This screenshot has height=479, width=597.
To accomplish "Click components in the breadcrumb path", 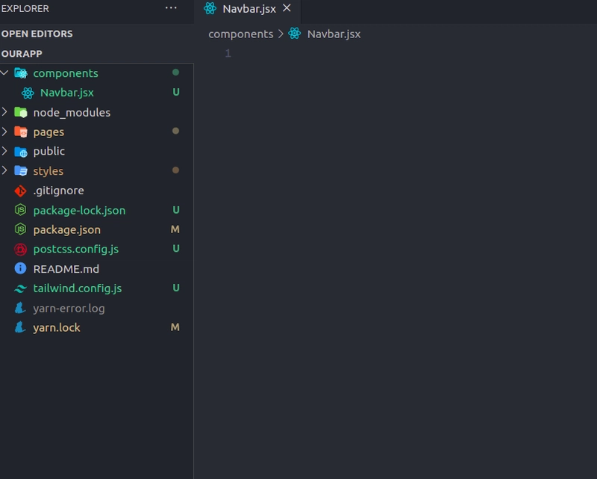I will click(240, 34).
